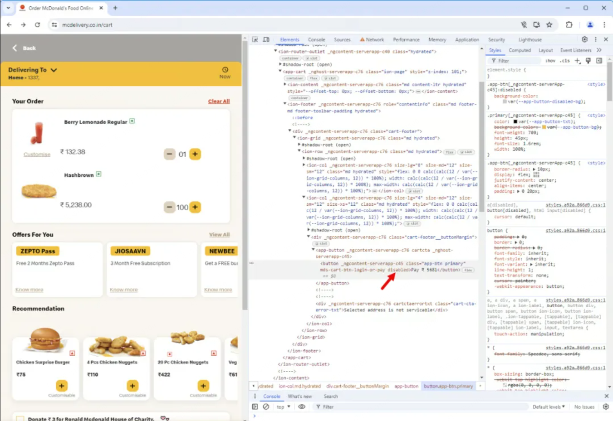The height and width of the screenshot is (421, 613).
Task: Expand the Delivering To address dropdown
Action: (x=54, y=70)
